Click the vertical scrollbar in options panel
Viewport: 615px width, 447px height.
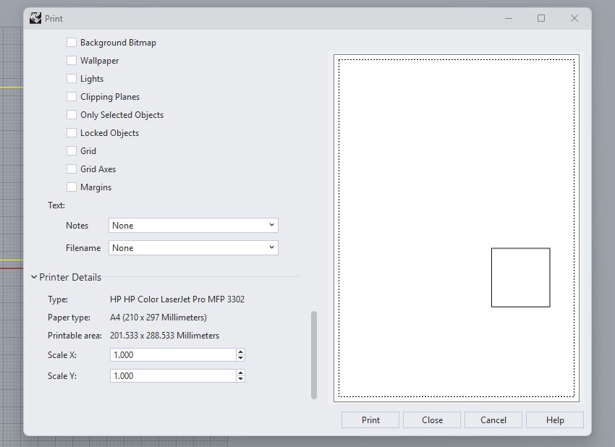click(x=314, y=355)
